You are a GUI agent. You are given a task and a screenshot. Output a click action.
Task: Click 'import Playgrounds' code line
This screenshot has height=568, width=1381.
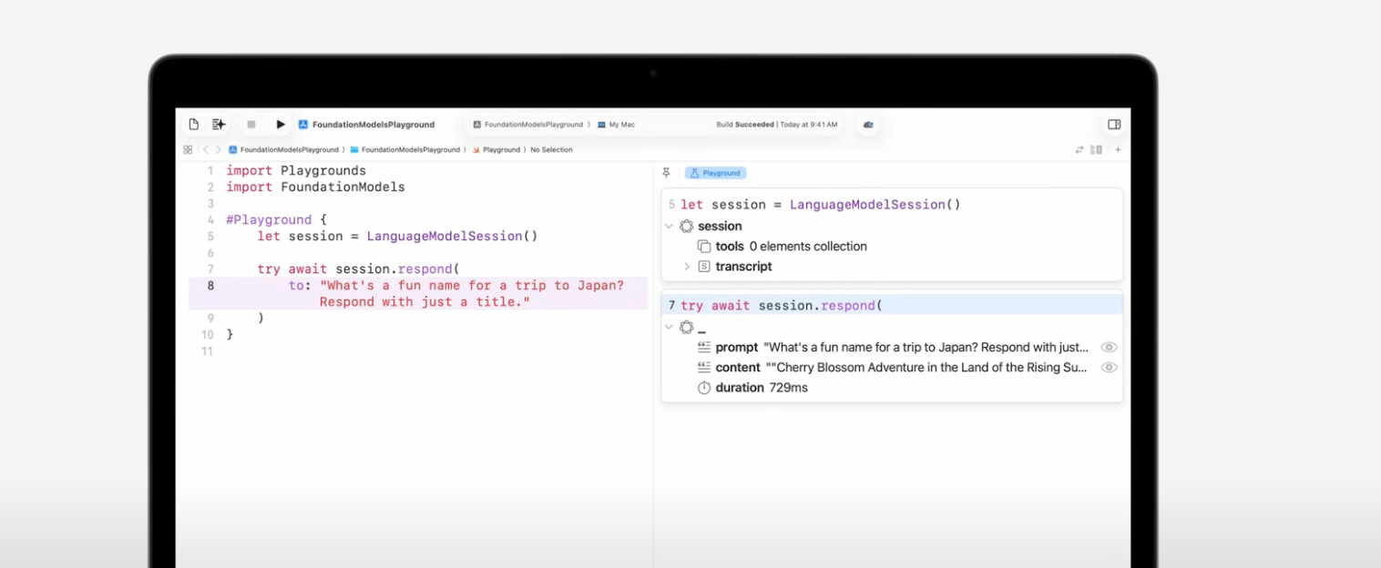tap(296, 171)
